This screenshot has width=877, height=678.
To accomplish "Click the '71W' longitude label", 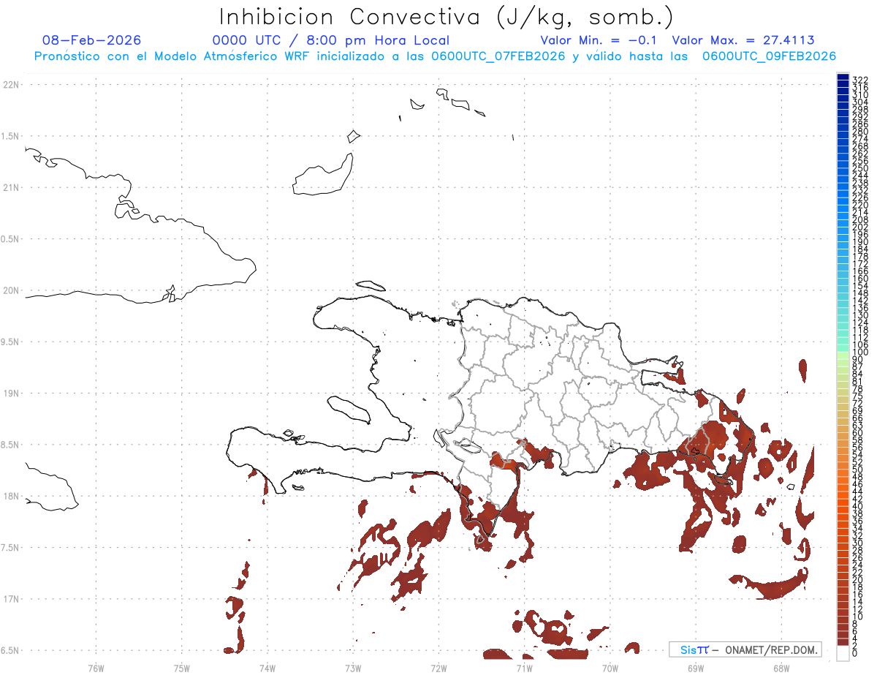I will point(524,668).
